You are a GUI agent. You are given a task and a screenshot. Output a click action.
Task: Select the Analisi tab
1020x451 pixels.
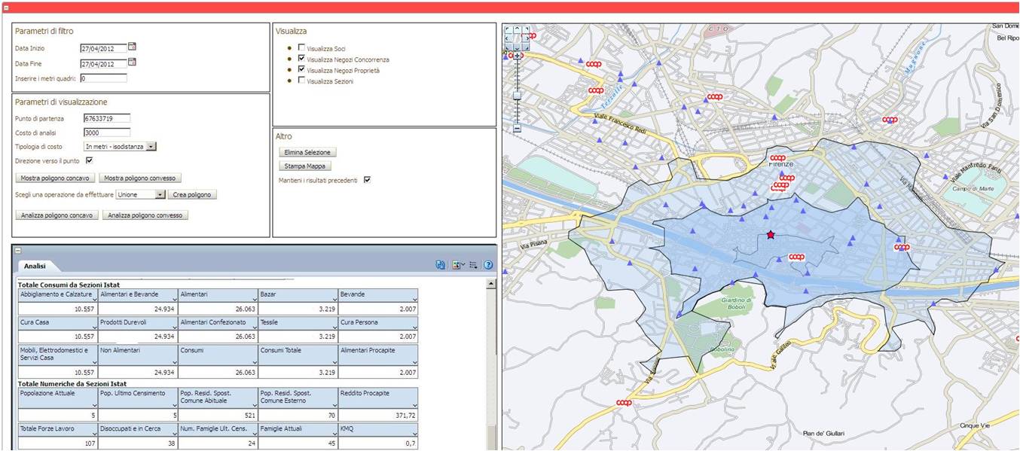pos(35,266)
